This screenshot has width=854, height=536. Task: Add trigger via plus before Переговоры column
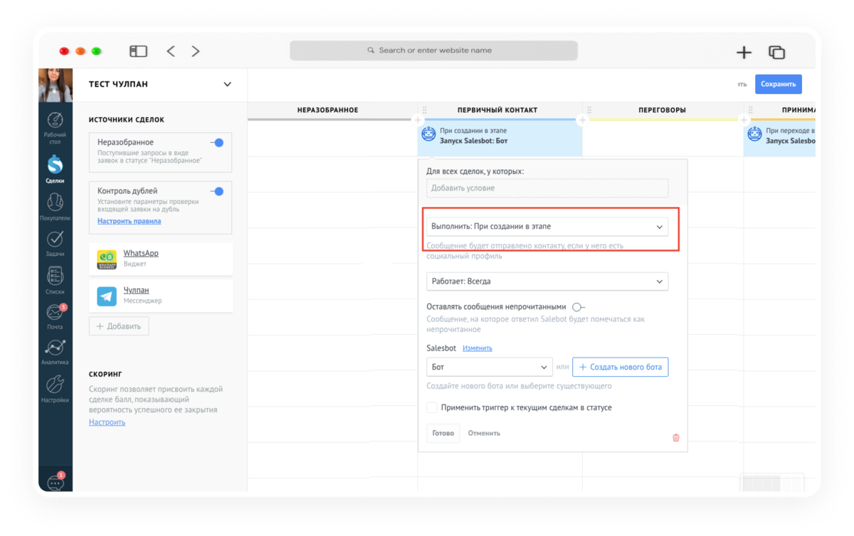tap(582, 120)
